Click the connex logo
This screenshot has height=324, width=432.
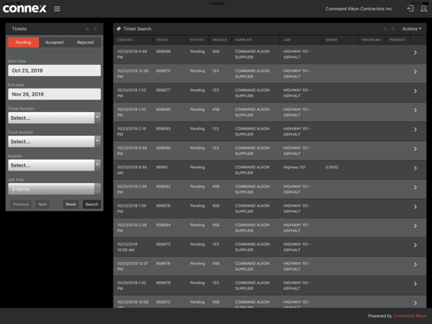tap(24, 9)
